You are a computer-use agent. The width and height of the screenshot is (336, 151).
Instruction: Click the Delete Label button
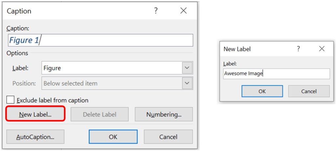coord(100,115)
